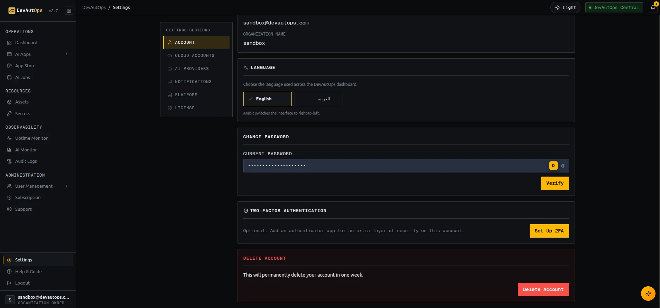Show the current password with eye icon
Image resolution: width=660 pixels, height=308 pixels.
pyautogui.click(x=563, y=166)
